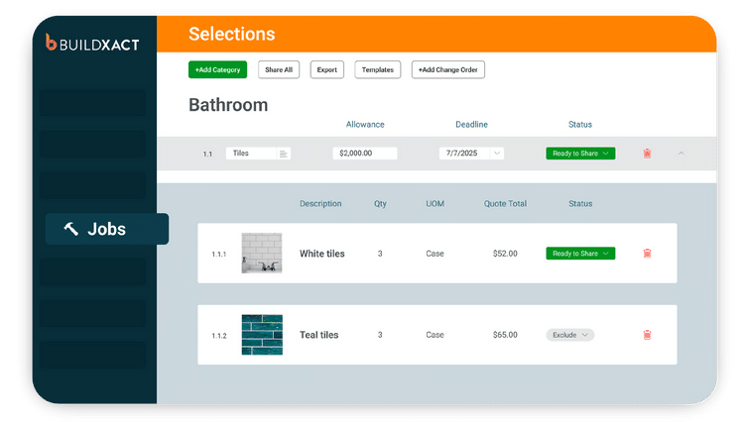Open the Templates button
746x422 pixels.
(x=378, y=70)
